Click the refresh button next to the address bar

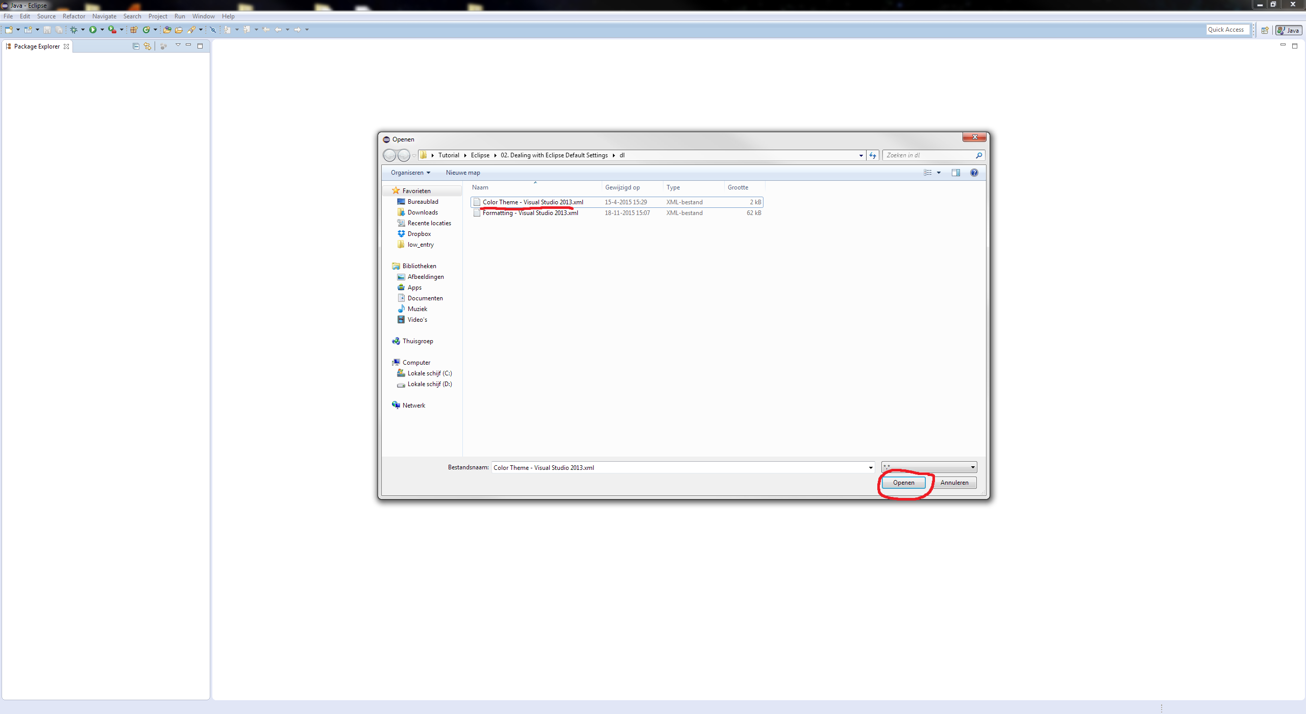(873, 155)
